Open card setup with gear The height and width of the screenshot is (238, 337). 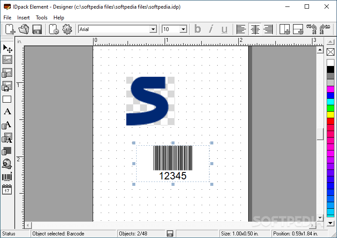pyautogui.click(x=54, y=29)
